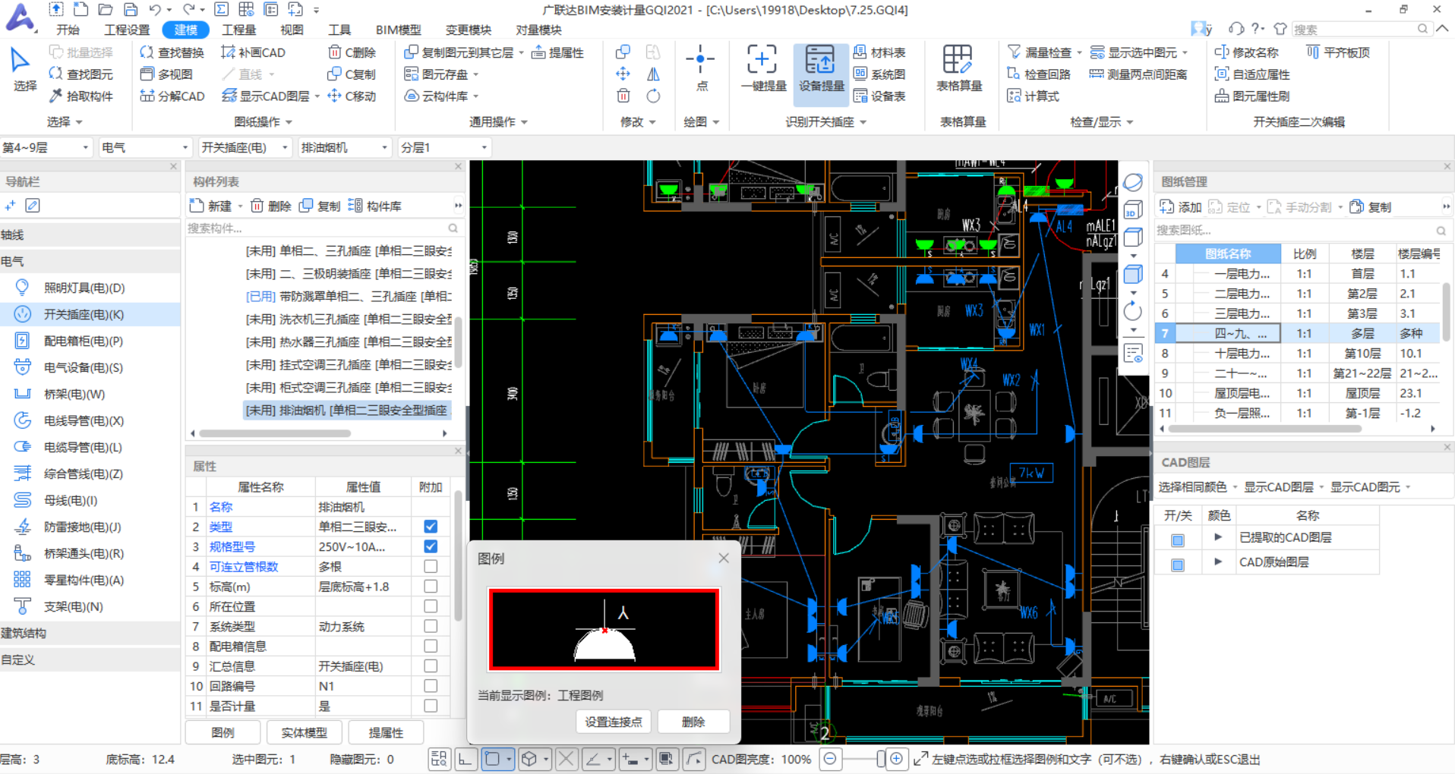The width and height of the screenshot is (1455, 774).
Task: Open the 系统图 tool
Action: pos(879,74)
